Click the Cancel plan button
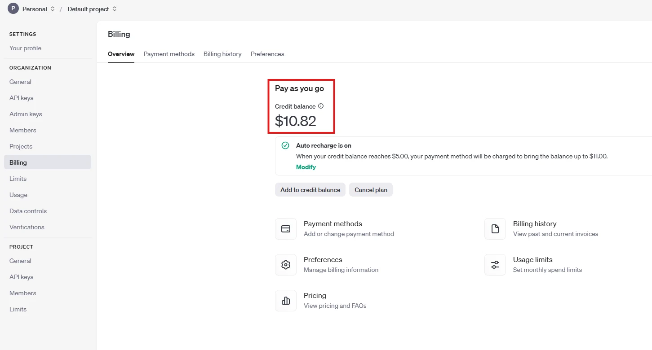 (371, 190)
